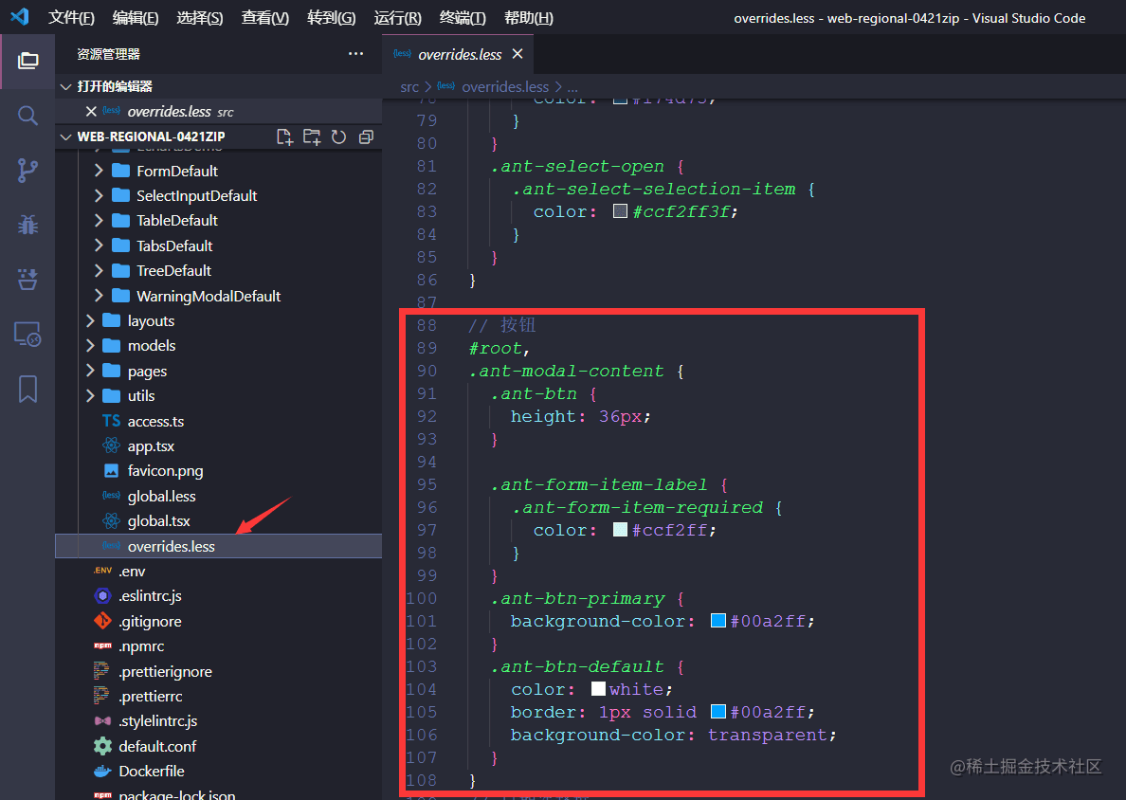Click the New File icon in explorer header
The height and width of the screenshot is (800, 1126).
point(284,136)
